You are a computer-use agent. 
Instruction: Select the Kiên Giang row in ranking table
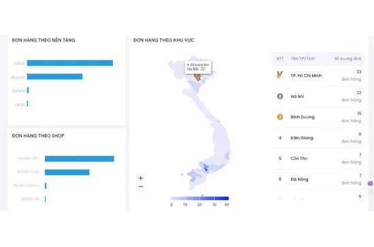(318, 137)
